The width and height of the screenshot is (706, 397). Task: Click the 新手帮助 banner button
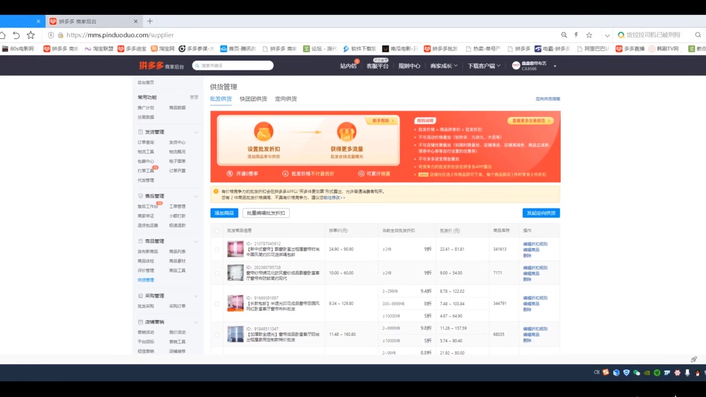pos(383,120)
